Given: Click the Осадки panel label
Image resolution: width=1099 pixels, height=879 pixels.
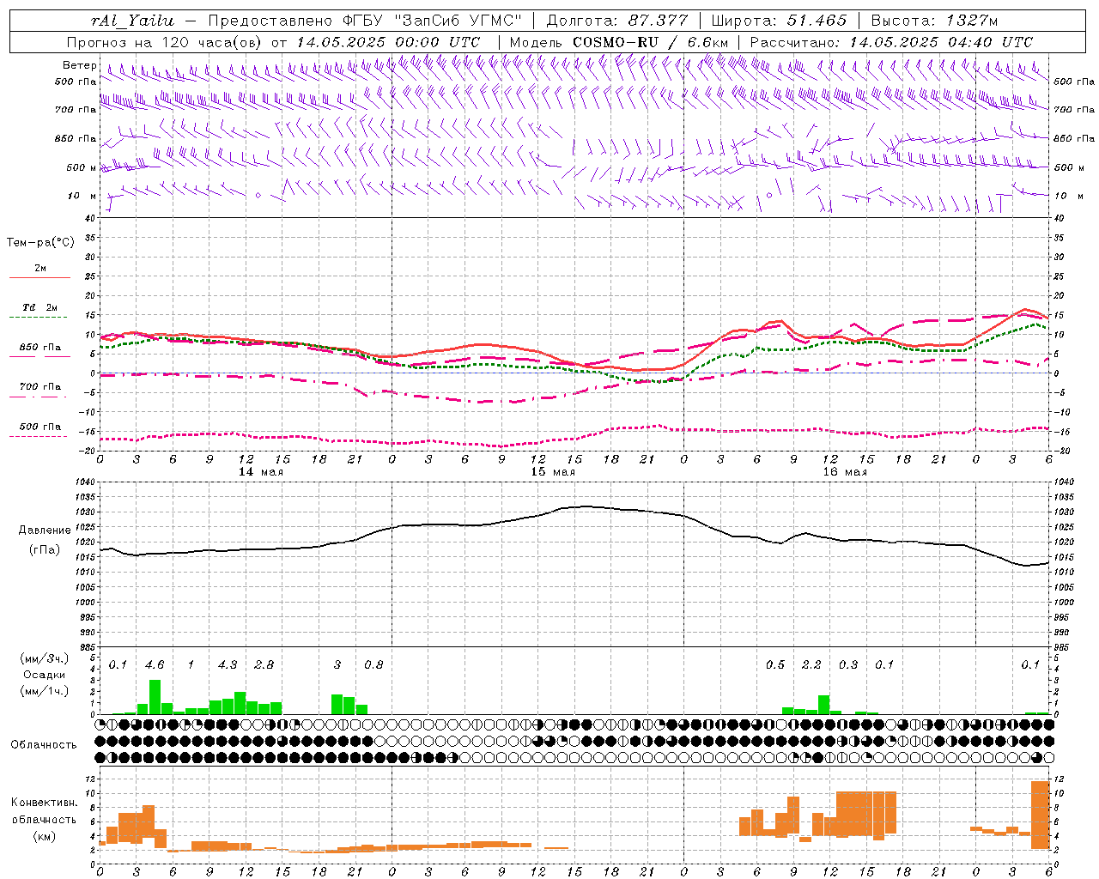Looking at the screenshot, I should coord(45,675).
